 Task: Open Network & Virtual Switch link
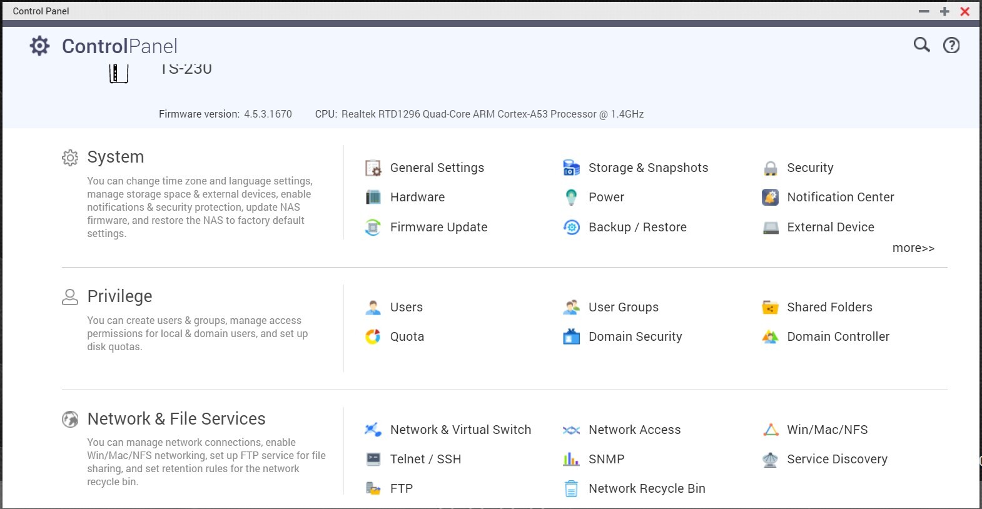(x=460, y=430)
